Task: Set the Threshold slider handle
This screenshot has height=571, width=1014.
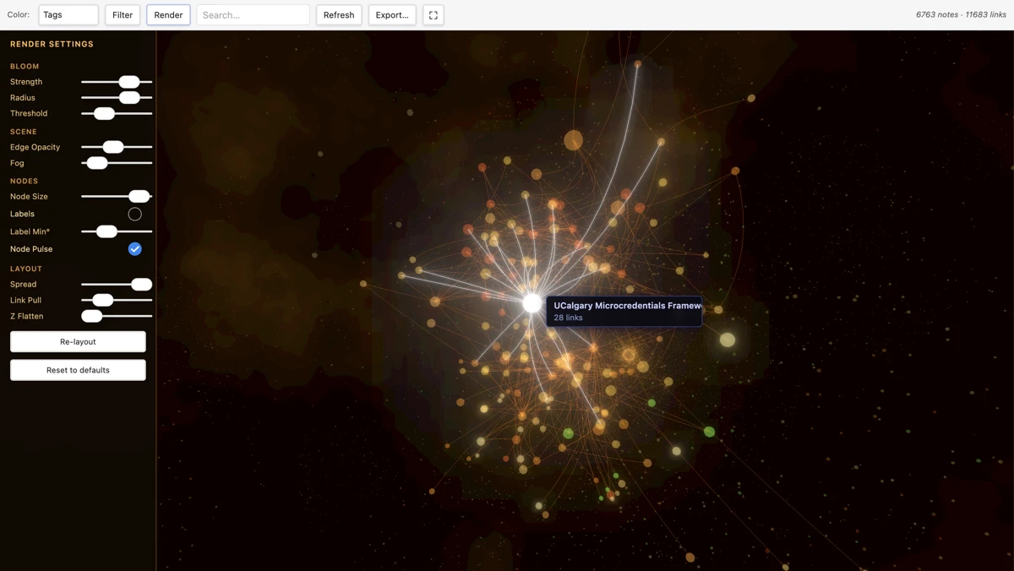Action: 104,113
